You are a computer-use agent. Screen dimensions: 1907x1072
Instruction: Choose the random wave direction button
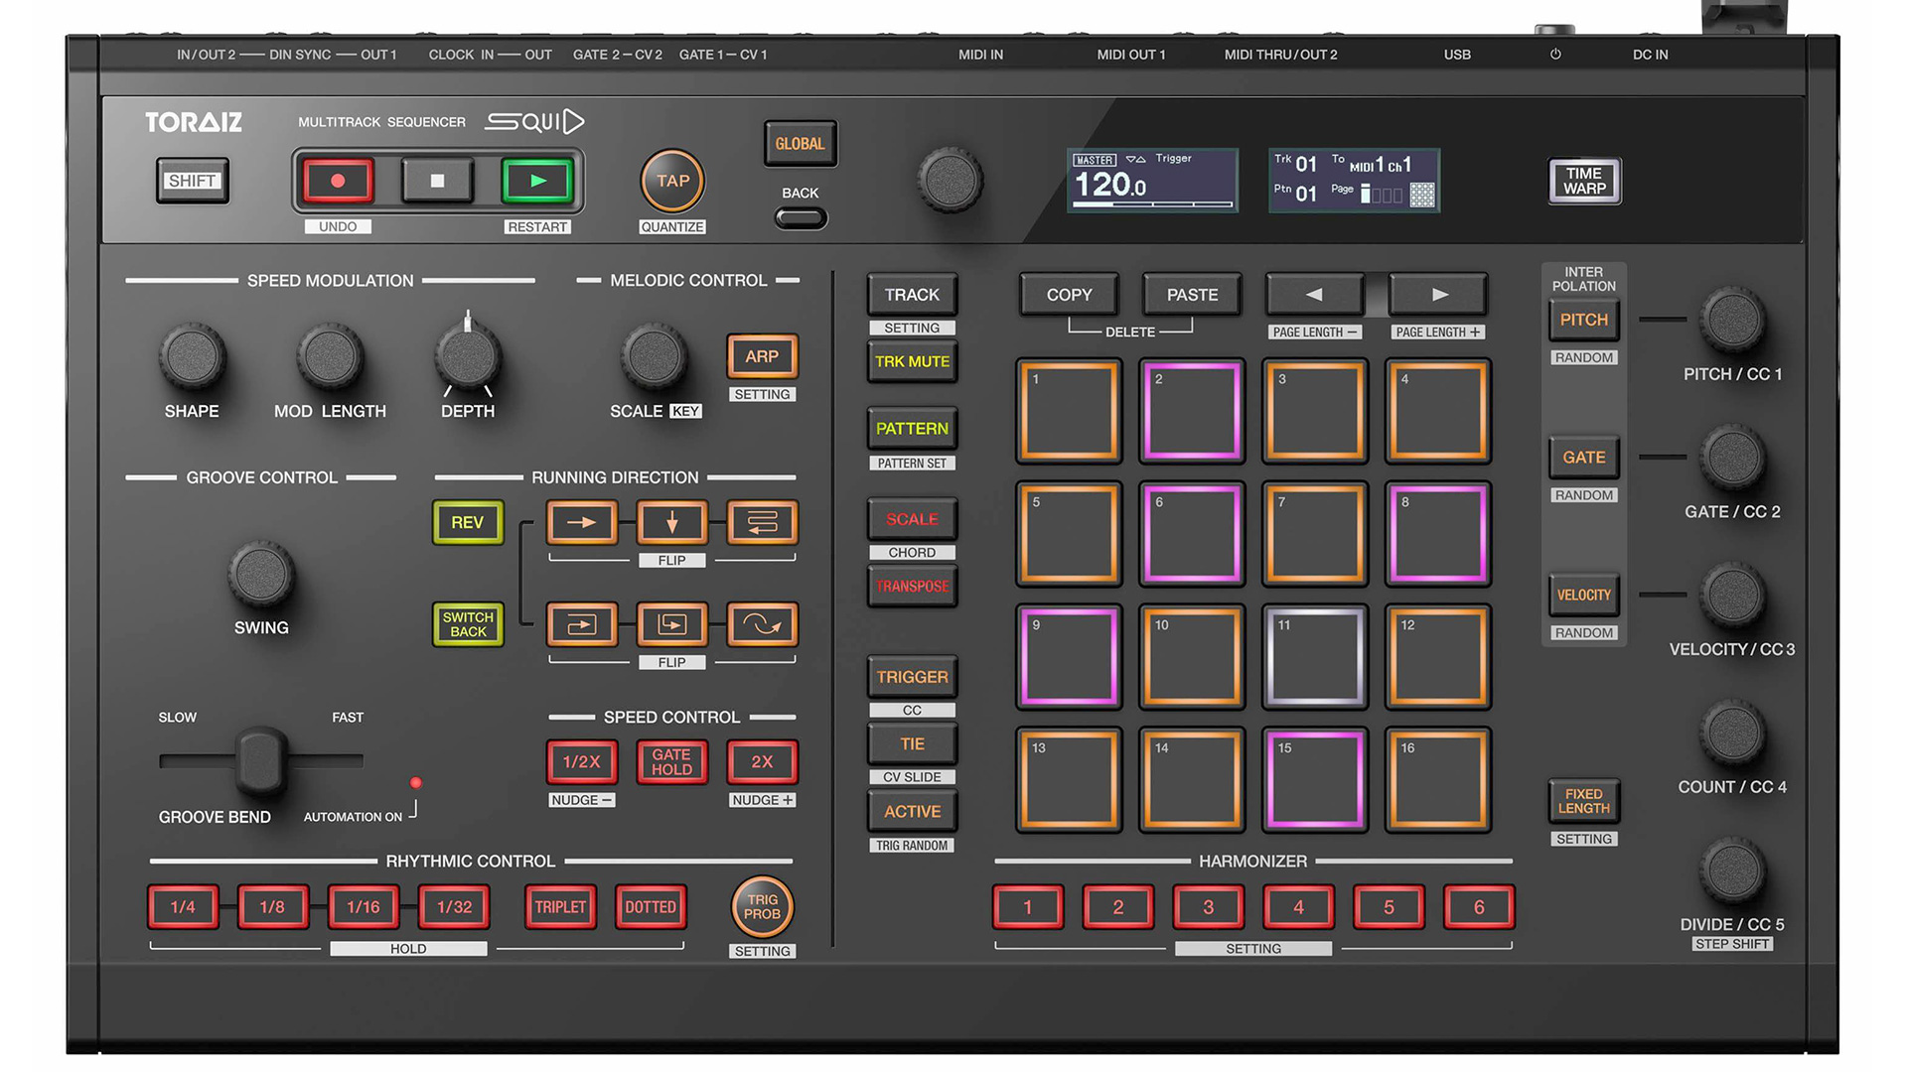click(762, 624)
